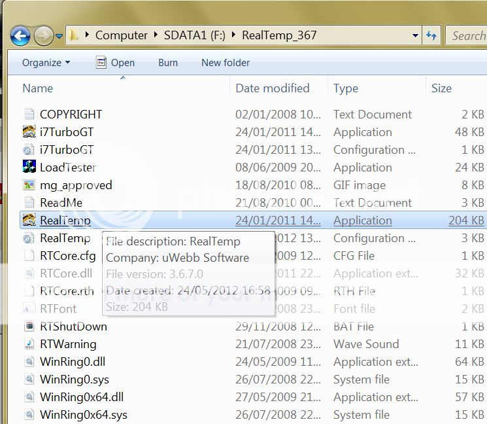This screenshot has width=487, height=424.
Task: Select the RTCore.cfg file icon
Action: (x=29, y=256)
